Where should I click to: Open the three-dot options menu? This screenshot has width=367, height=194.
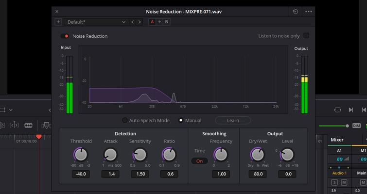click(x=309, y=11)
